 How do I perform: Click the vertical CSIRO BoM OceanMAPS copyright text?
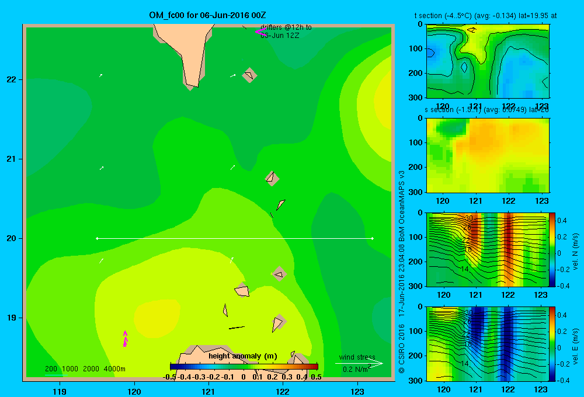[x=402, y=272]
